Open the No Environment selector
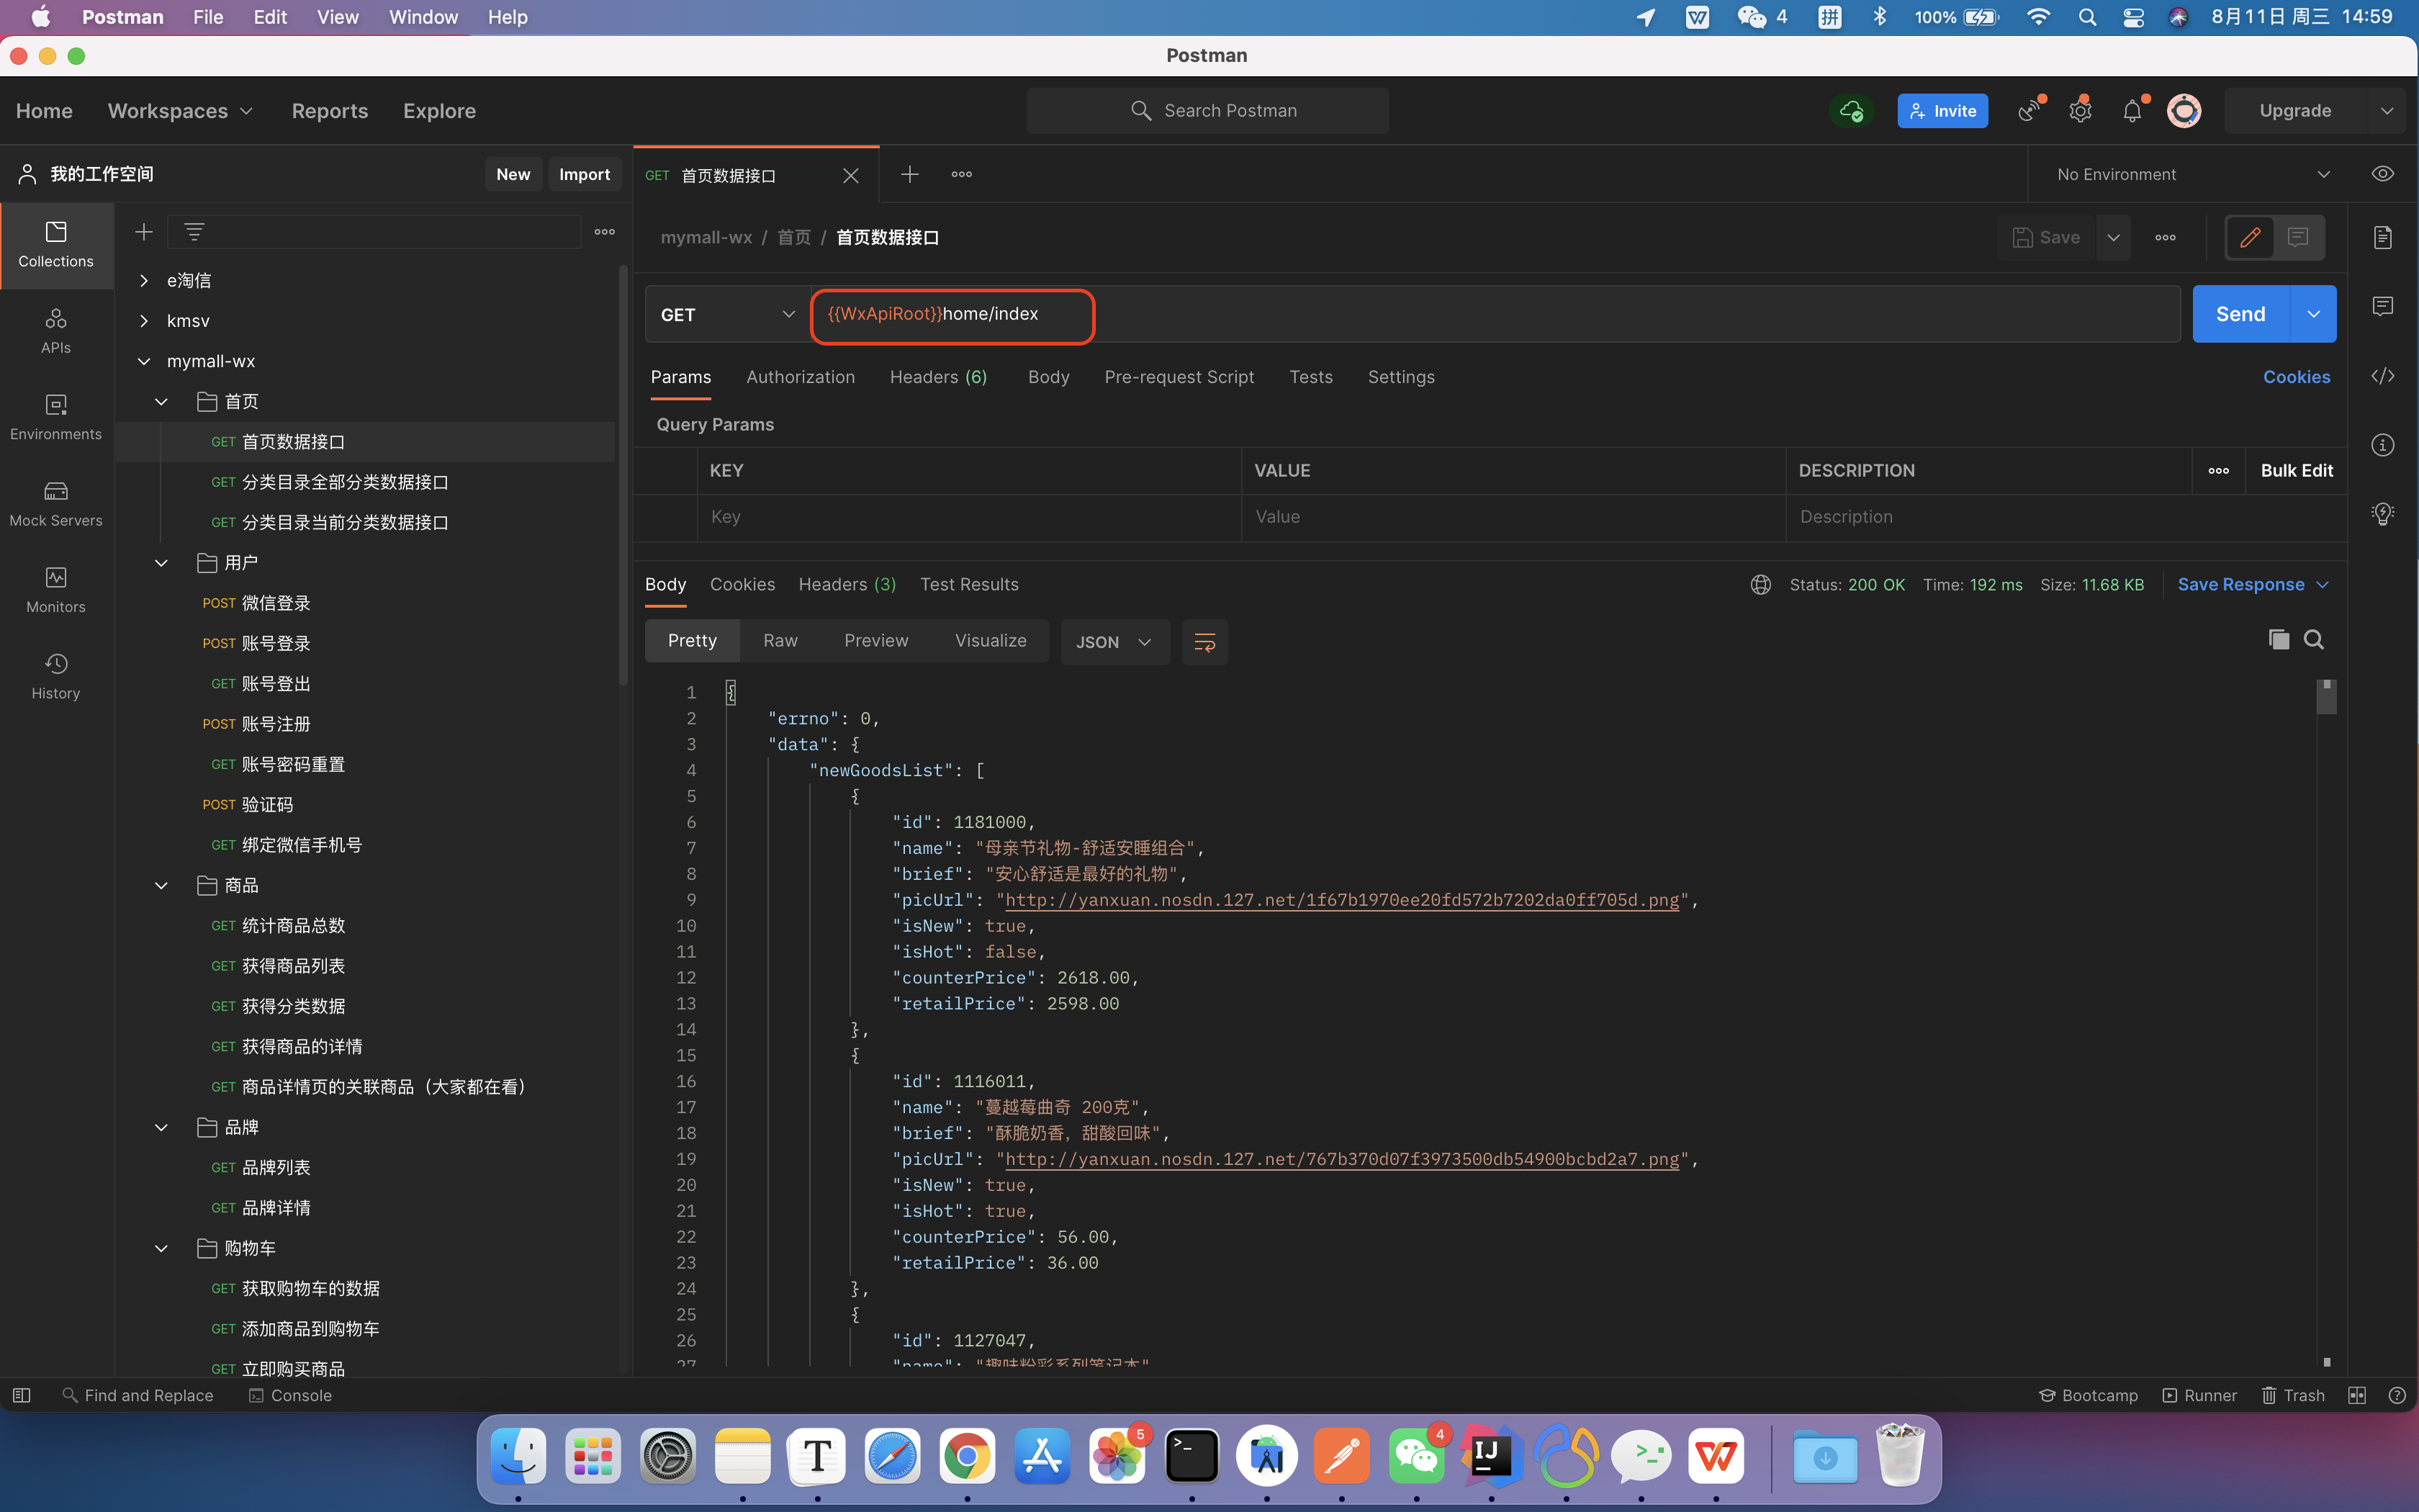2419x1512 pixels. [2191, 174]
